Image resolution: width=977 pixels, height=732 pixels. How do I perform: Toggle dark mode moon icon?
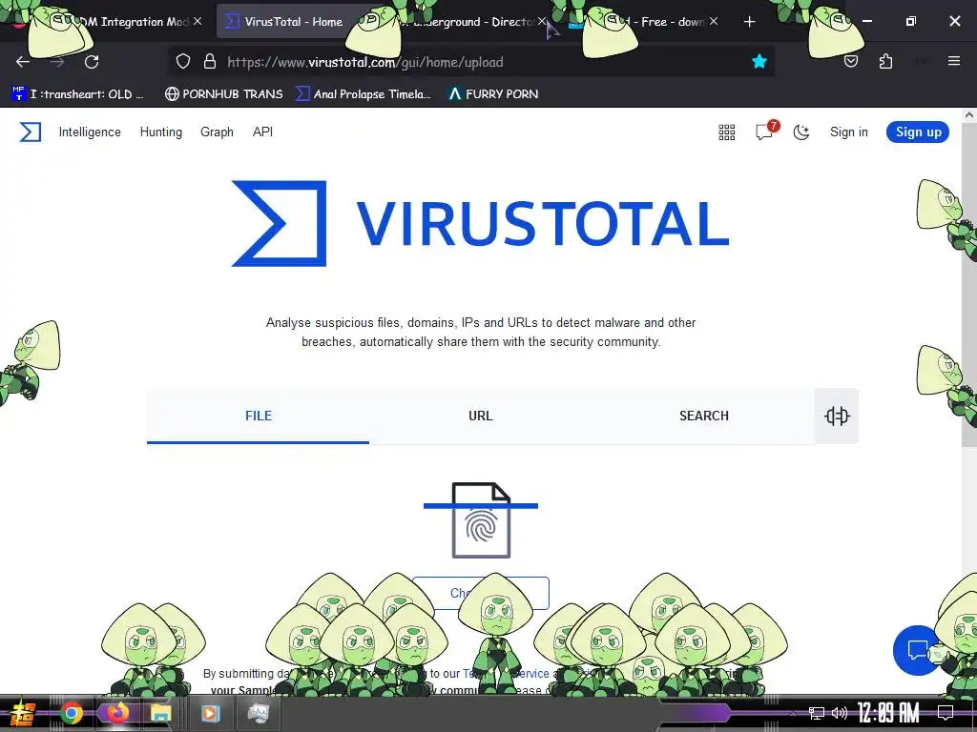pos(801,132)
